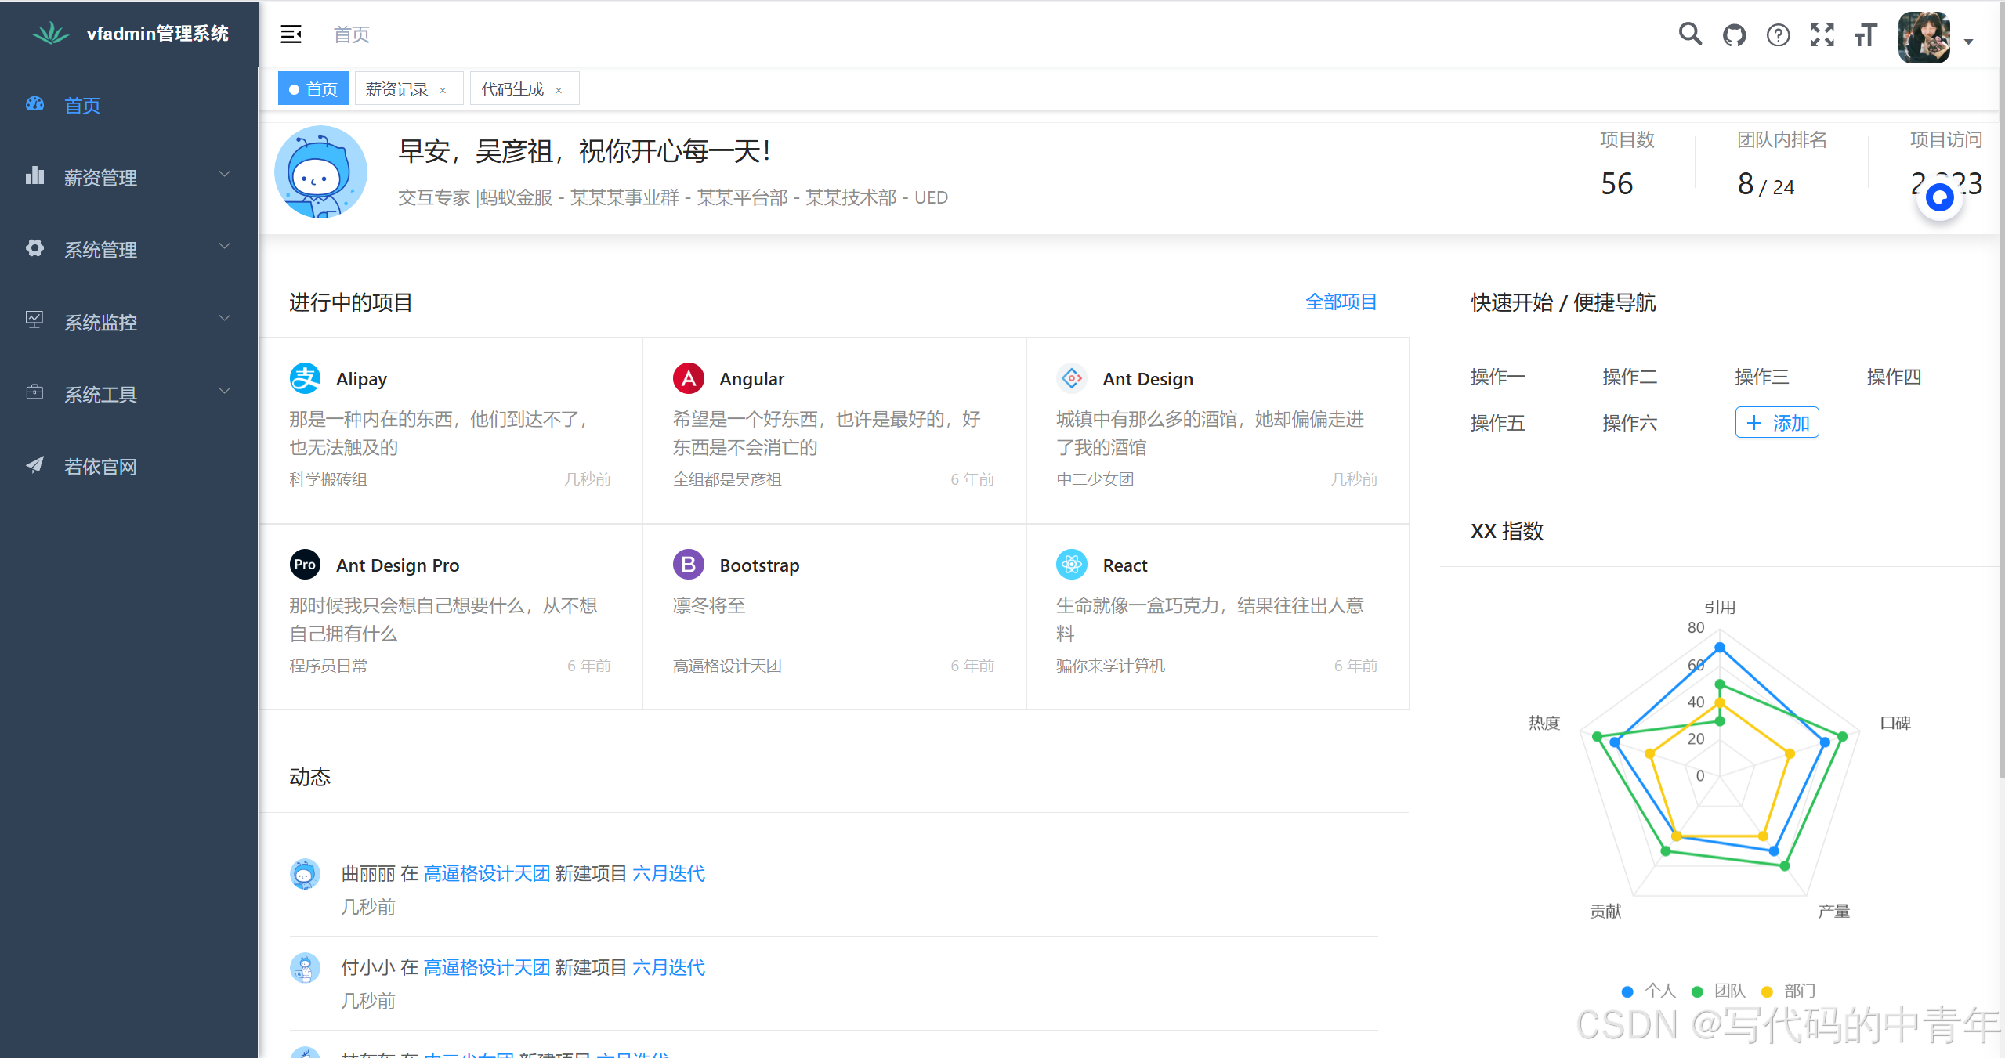Toggle fullscreen mode icon
2005x1058 pixels.
[1822, 35]
